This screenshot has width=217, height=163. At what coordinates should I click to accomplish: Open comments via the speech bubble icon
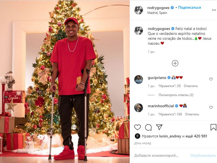click(x=148, y=127)
